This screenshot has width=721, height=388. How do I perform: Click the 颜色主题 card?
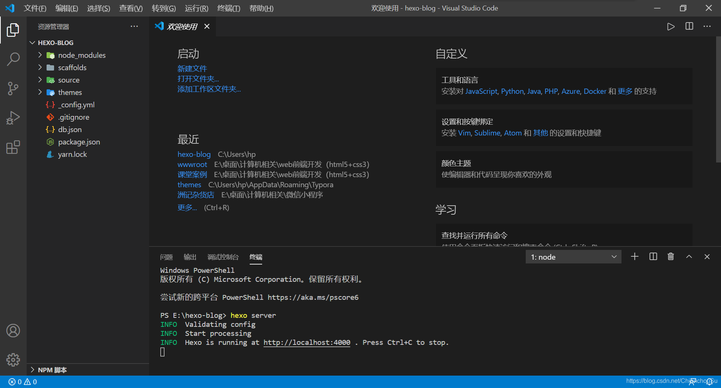[564, 169]
